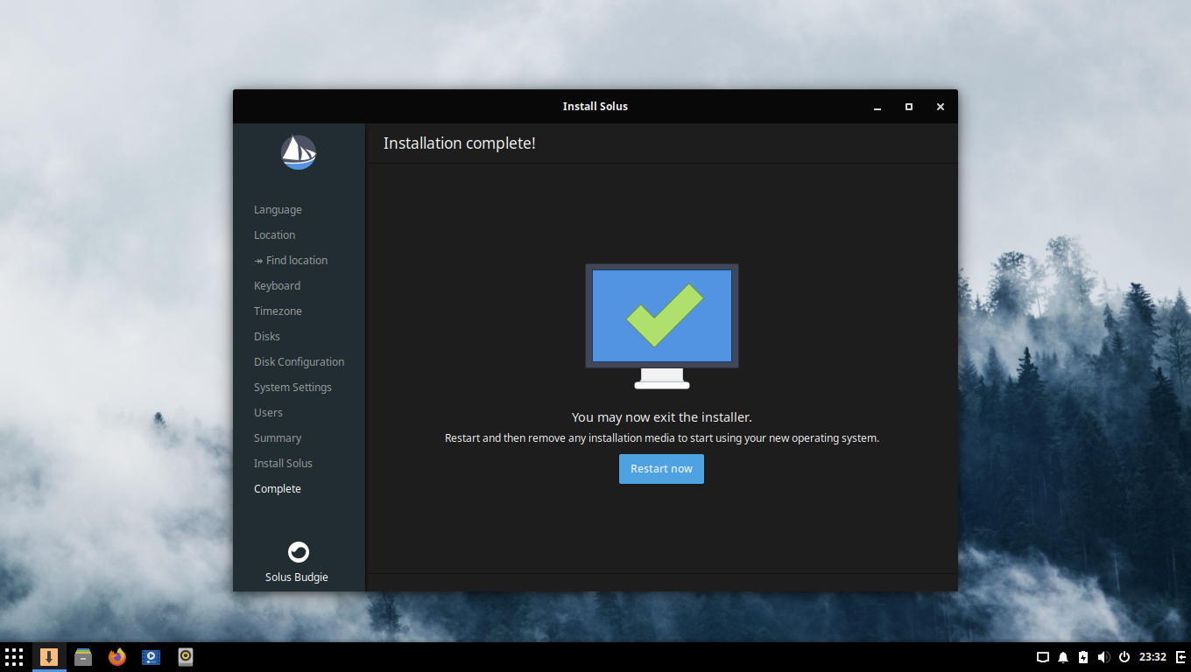Launch Firefox from the taskbar
This screenshot has width=1191, height=672.
point(117,657)
